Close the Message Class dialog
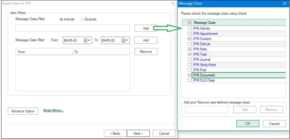The image size is (290, 139). 285,3
